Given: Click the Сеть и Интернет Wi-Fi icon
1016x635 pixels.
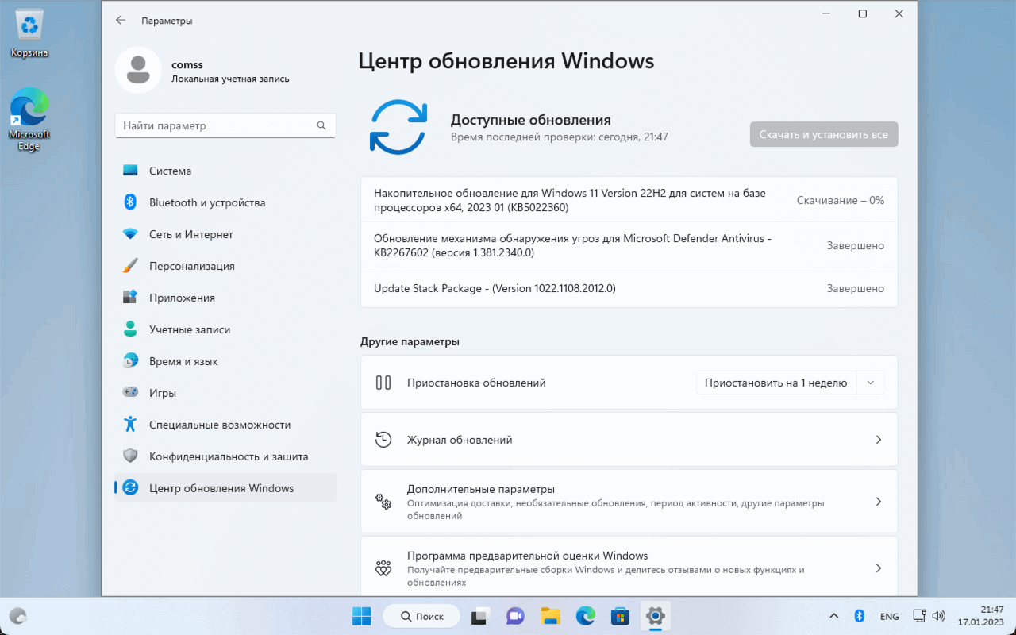Looking at the screenshot, I should 131,234.
